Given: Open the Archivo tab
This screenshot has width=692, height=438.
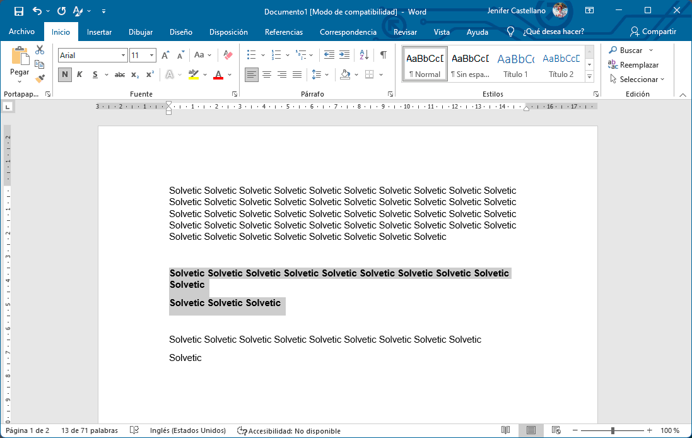Looking at the screenshot, I should point(21,32).
